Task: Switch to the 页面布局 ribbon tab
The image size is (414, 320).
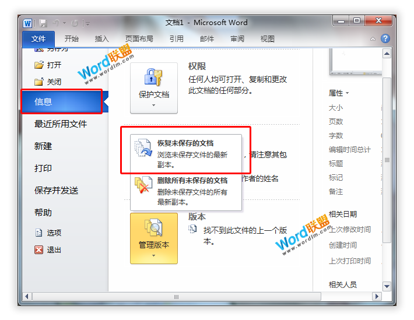Action: coord(139,39)
